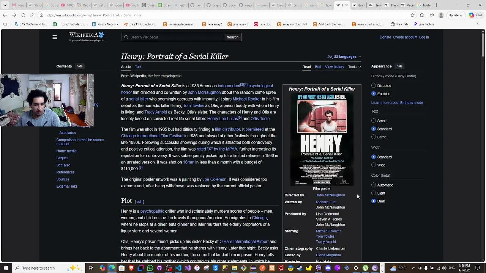Show hidden system tray icons chevron
The image size is (486, 273).
coord(414,268)
